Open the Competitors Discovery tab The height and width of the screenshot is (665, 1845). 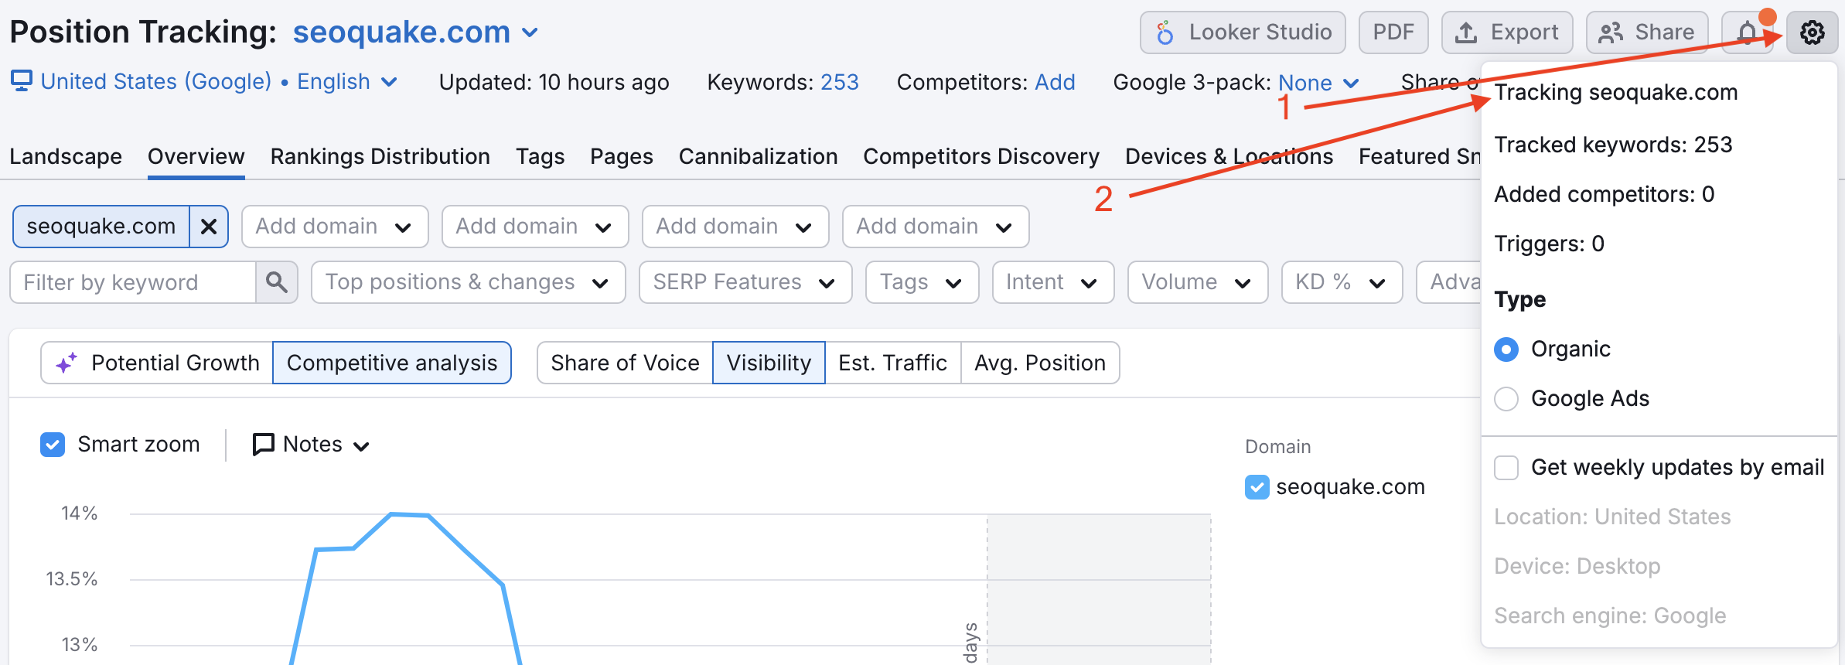pyautogui.click(x=981, y=156)
